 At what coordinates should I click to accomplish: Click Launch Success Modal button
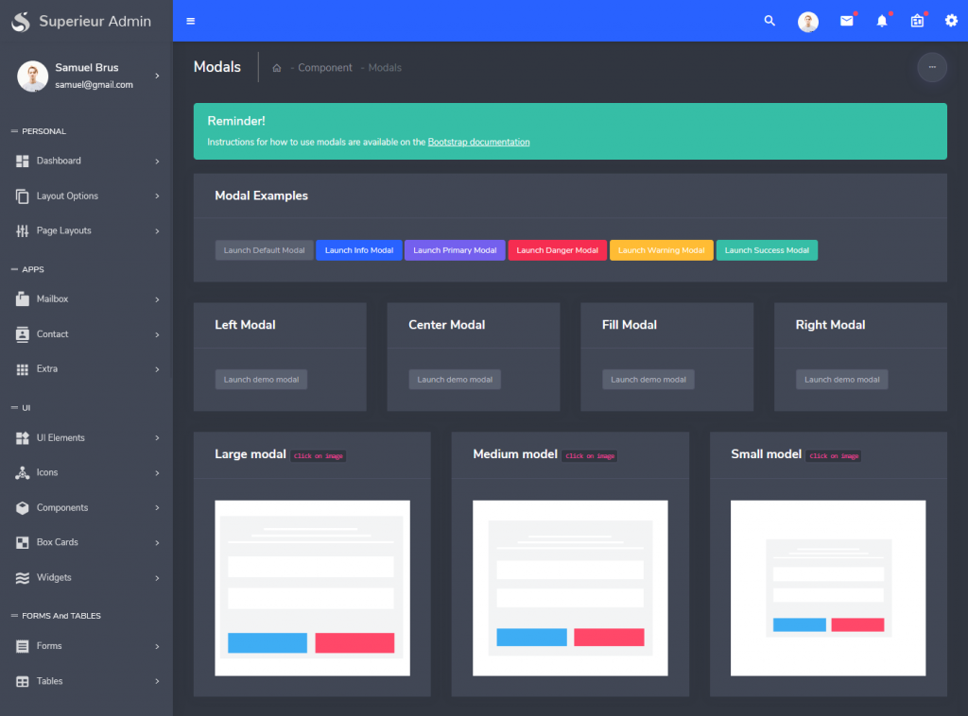[x=767, y=250]
